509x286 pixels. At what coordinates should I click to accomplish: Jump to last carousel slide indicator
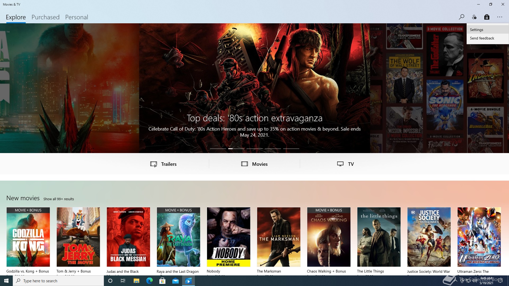[291, 149]
